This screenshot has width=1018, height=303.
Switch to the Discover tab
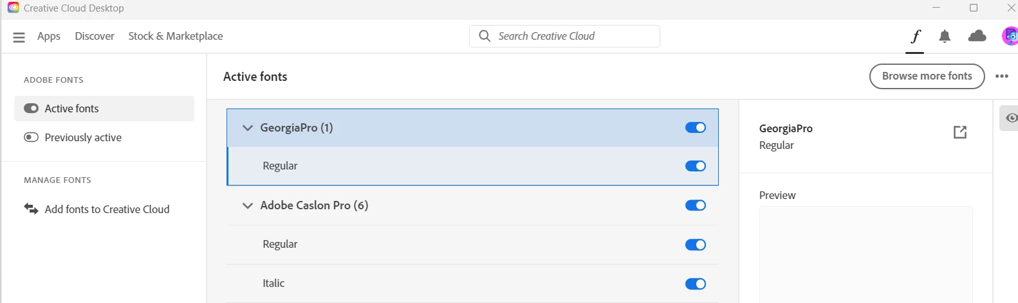click(95, 37)
